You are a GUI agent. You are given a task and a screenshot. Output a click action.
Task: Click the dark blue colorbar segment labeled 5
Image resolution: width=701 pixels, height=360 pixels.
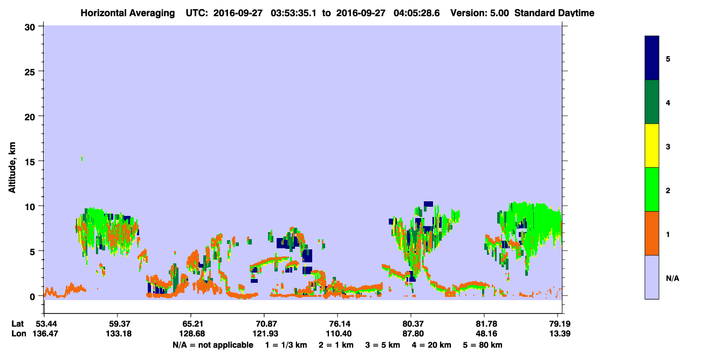(652, 58)
